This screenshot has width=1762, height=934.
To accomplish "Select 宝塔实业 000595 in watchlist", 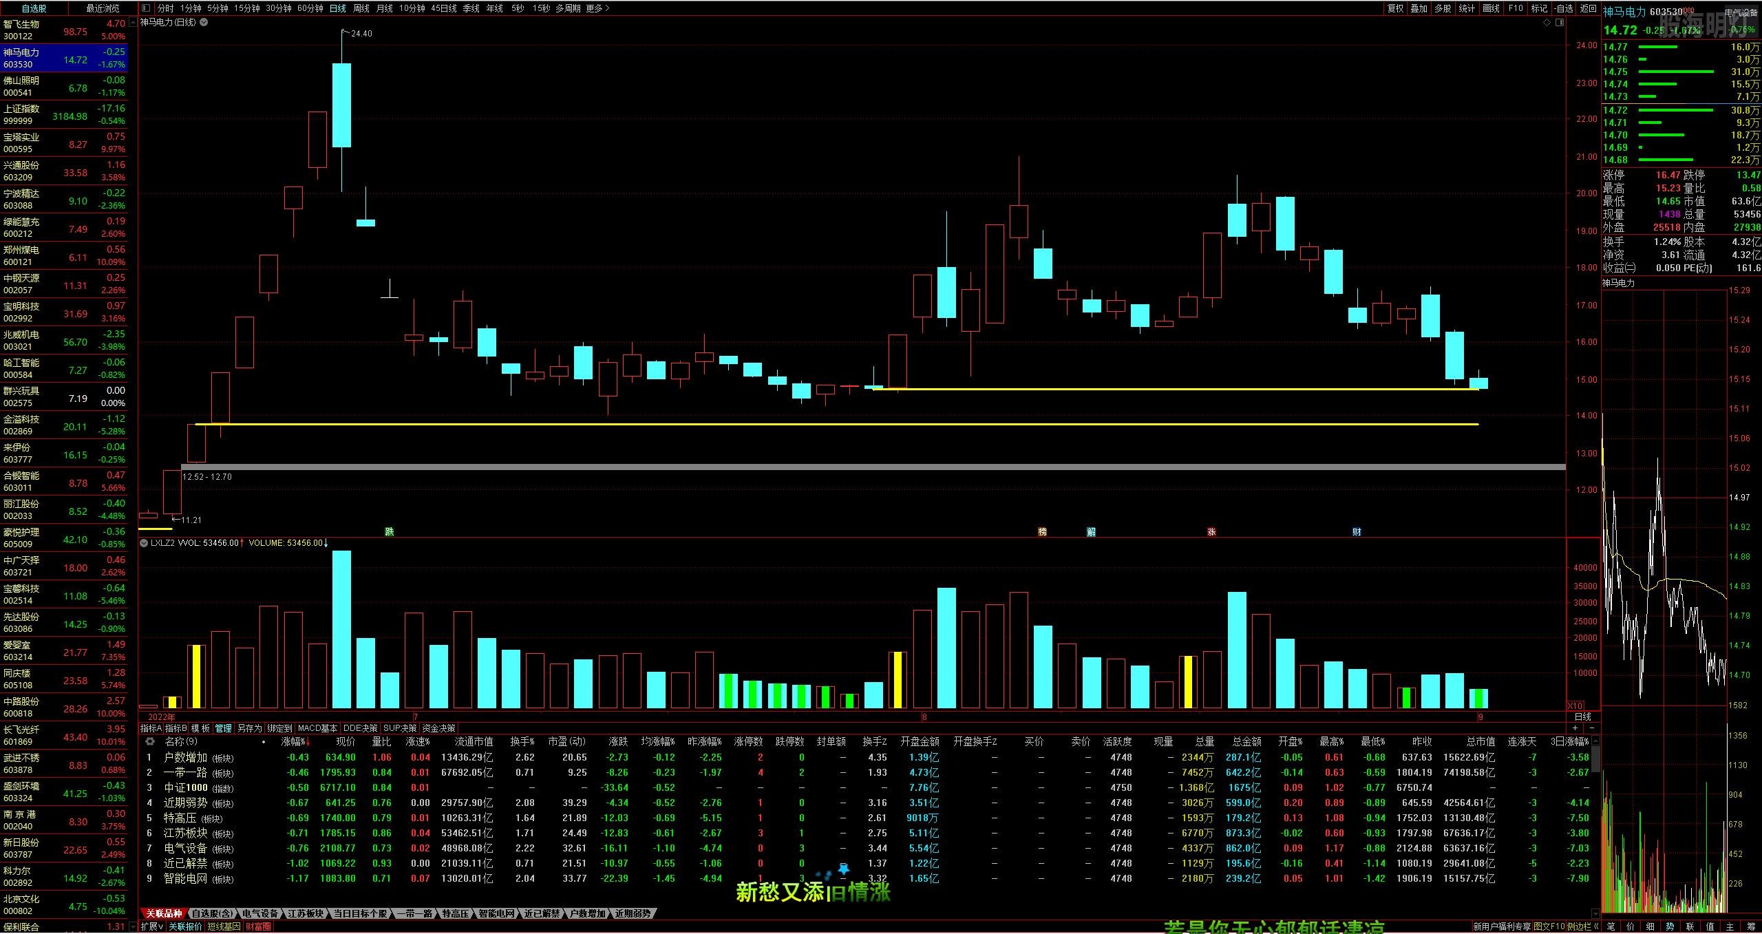I will pyautogui.click(x=64, y=143).
